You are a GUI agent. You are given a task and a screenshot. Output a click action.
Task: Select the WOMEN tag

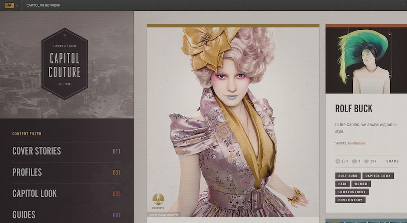(361, 184)
